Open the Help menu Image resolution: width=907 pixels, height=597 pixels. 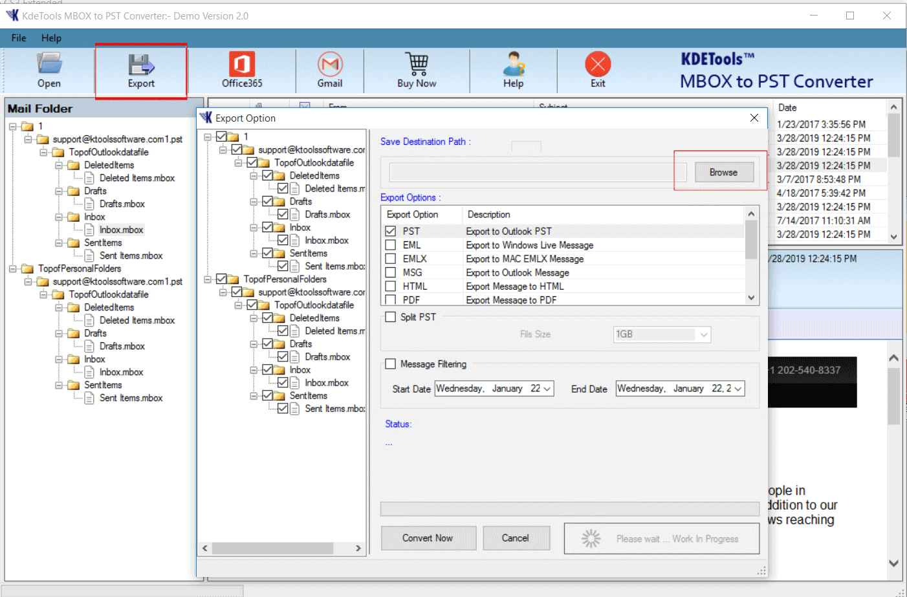[x=51, y=38]
